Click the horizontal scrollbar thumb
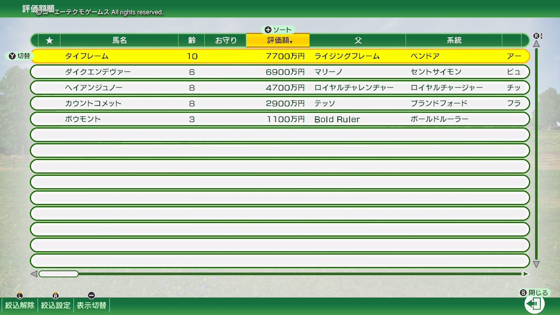 (59, 274)
